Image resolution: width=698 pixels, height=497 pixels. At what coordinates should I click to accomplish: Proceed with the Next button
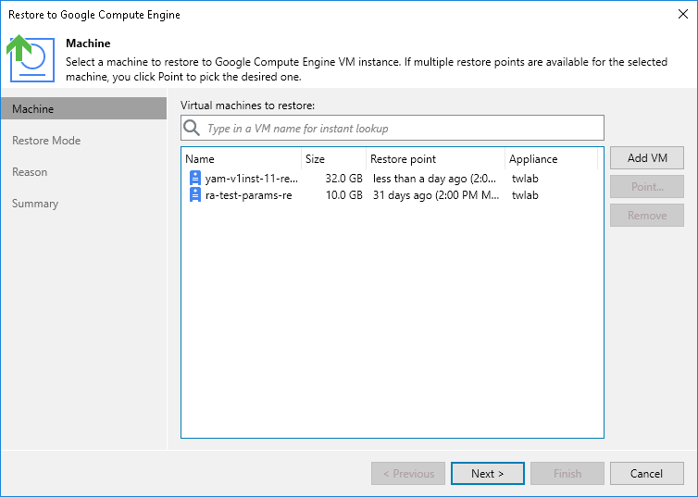click(488, 474)
